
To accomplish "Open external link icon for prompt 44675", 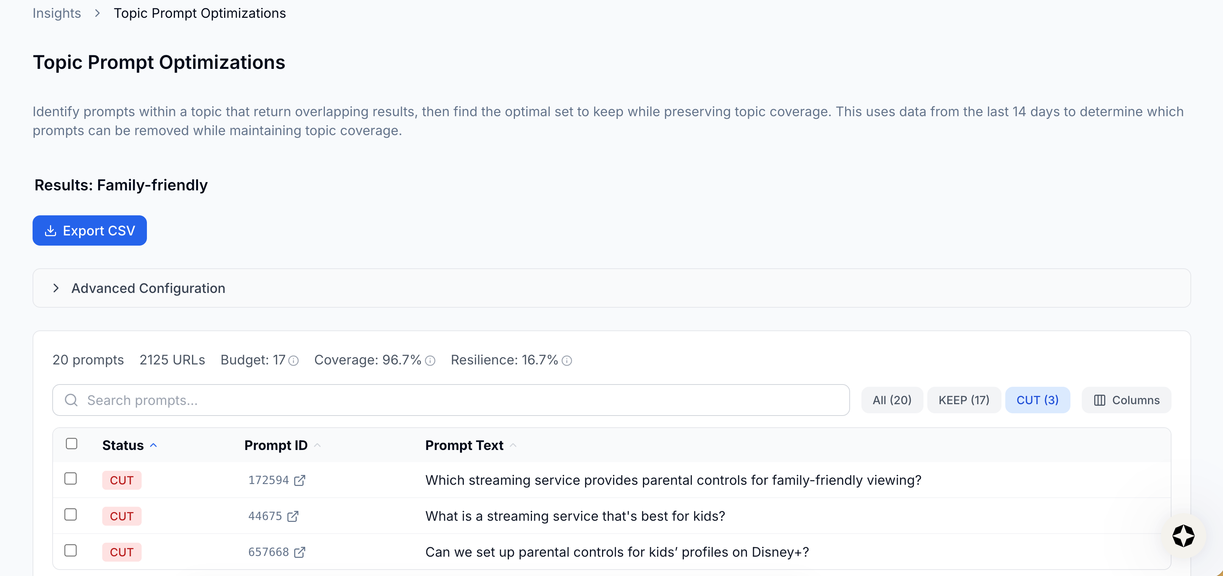I will (293, 516).
